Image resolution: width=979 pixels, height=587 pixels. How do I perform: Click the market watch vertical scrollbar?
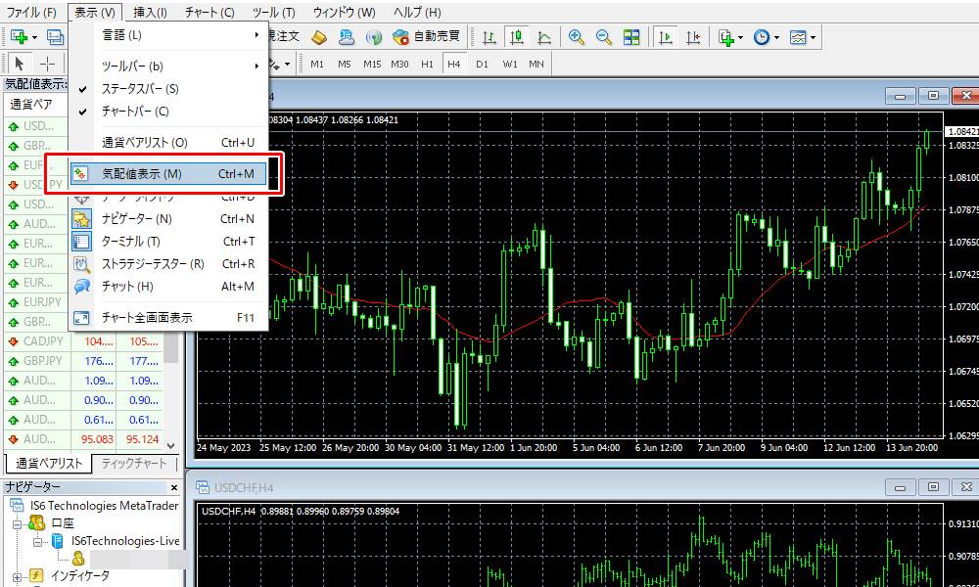[x=171, y=391]
